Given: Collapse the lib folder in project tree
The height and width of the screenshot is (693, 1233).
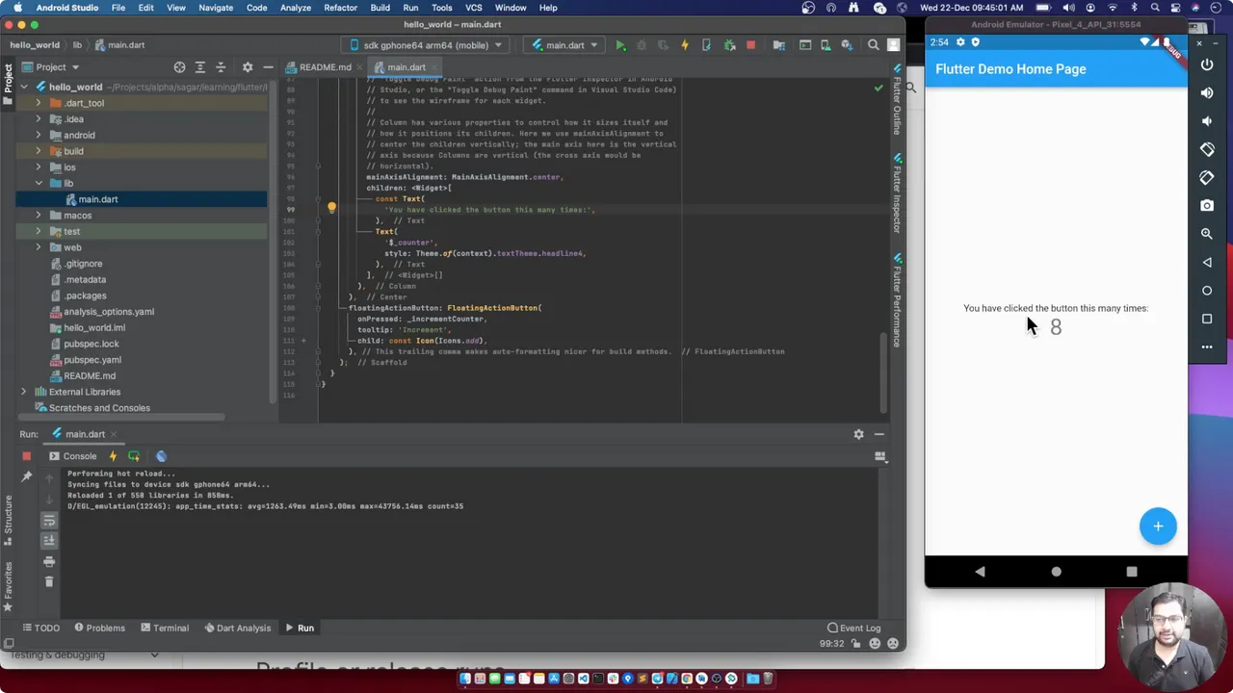Looking at the screenshot, I should pyautogui.click(x=39, y=183).
